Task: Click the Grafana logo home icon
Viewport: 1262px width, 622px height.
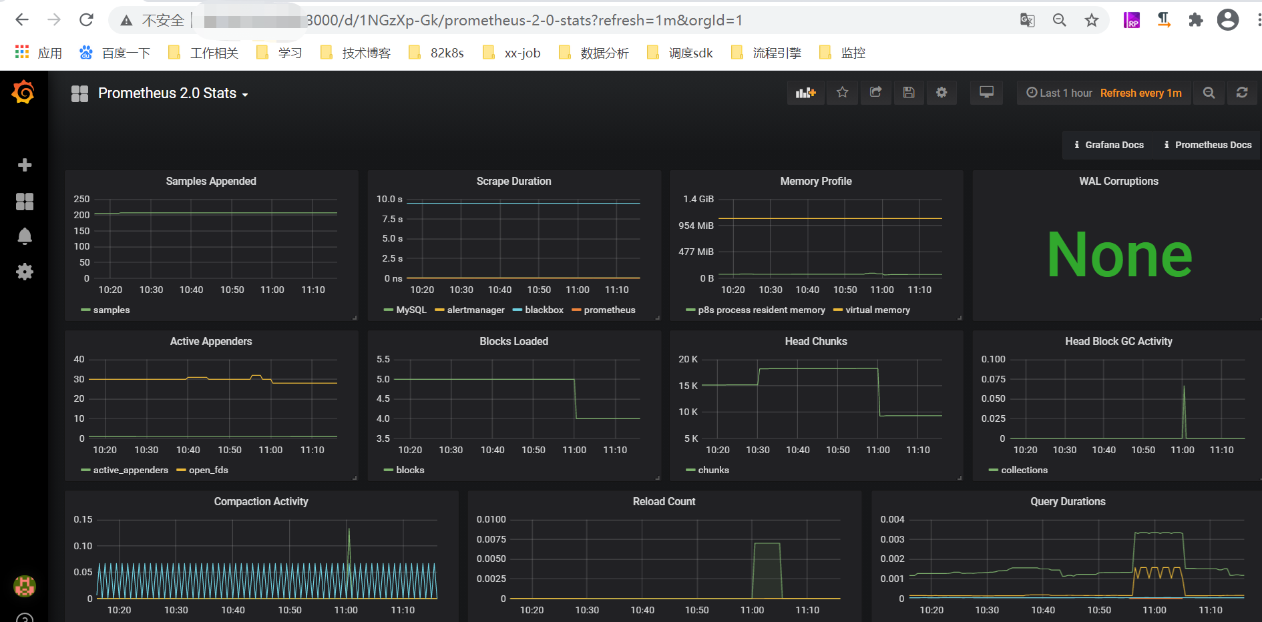Action: [x=24, y=93]
